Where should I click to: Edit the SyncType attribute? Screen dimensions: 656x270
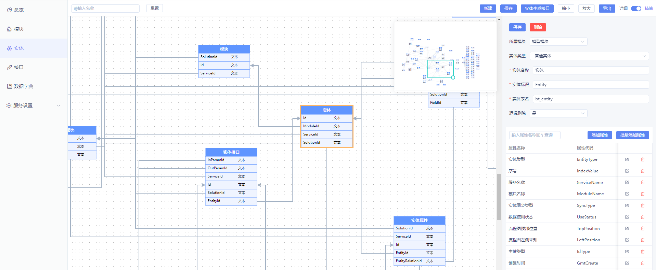627,205
